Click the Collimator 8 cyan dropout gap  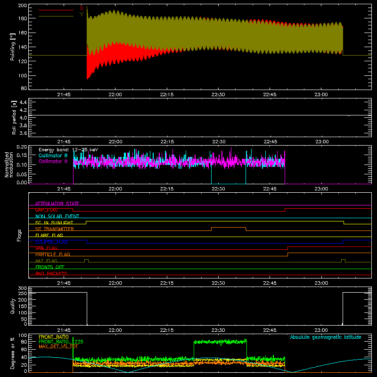click(x=229, y=174)
